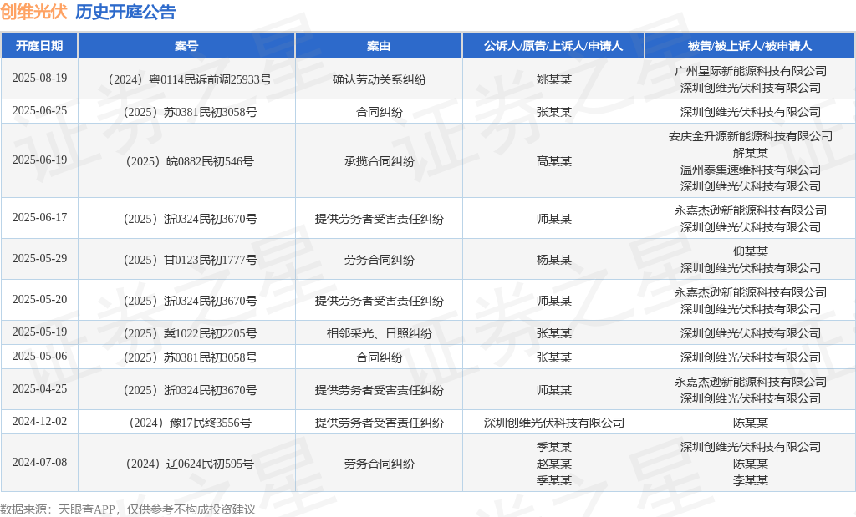
Task: Click the 创维光伏 title text
Action: pos(33,12)
